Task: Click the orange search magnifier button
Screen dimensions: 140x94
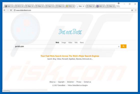Action: 123,46
